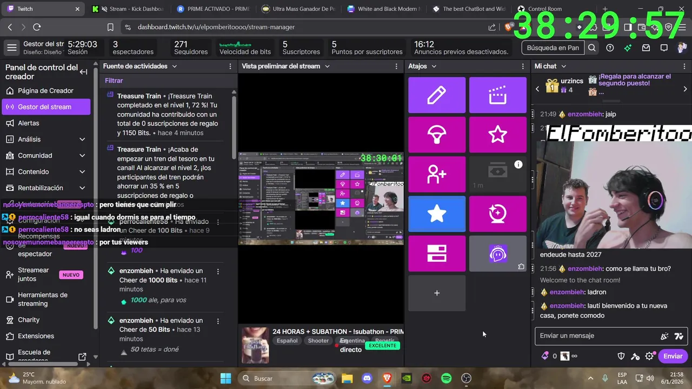This screenshot has height=389, width=692.
Task: Expand the Contenido sidebar section
Action: coord(82,172)
